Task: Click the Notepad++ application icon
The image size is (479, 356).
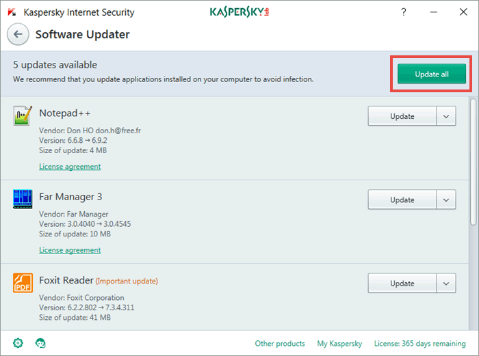Action: coord(23,115)
